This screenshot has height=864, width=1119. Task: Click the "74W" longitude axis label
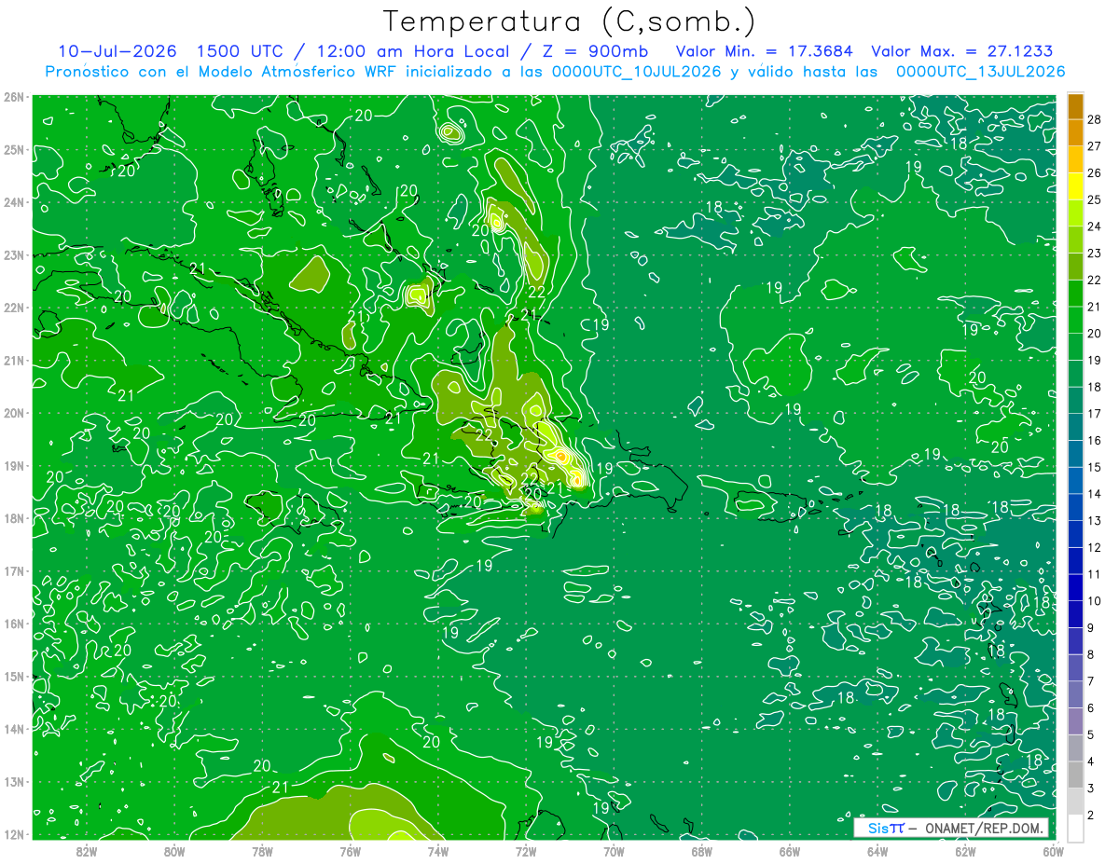click(437, 852)
